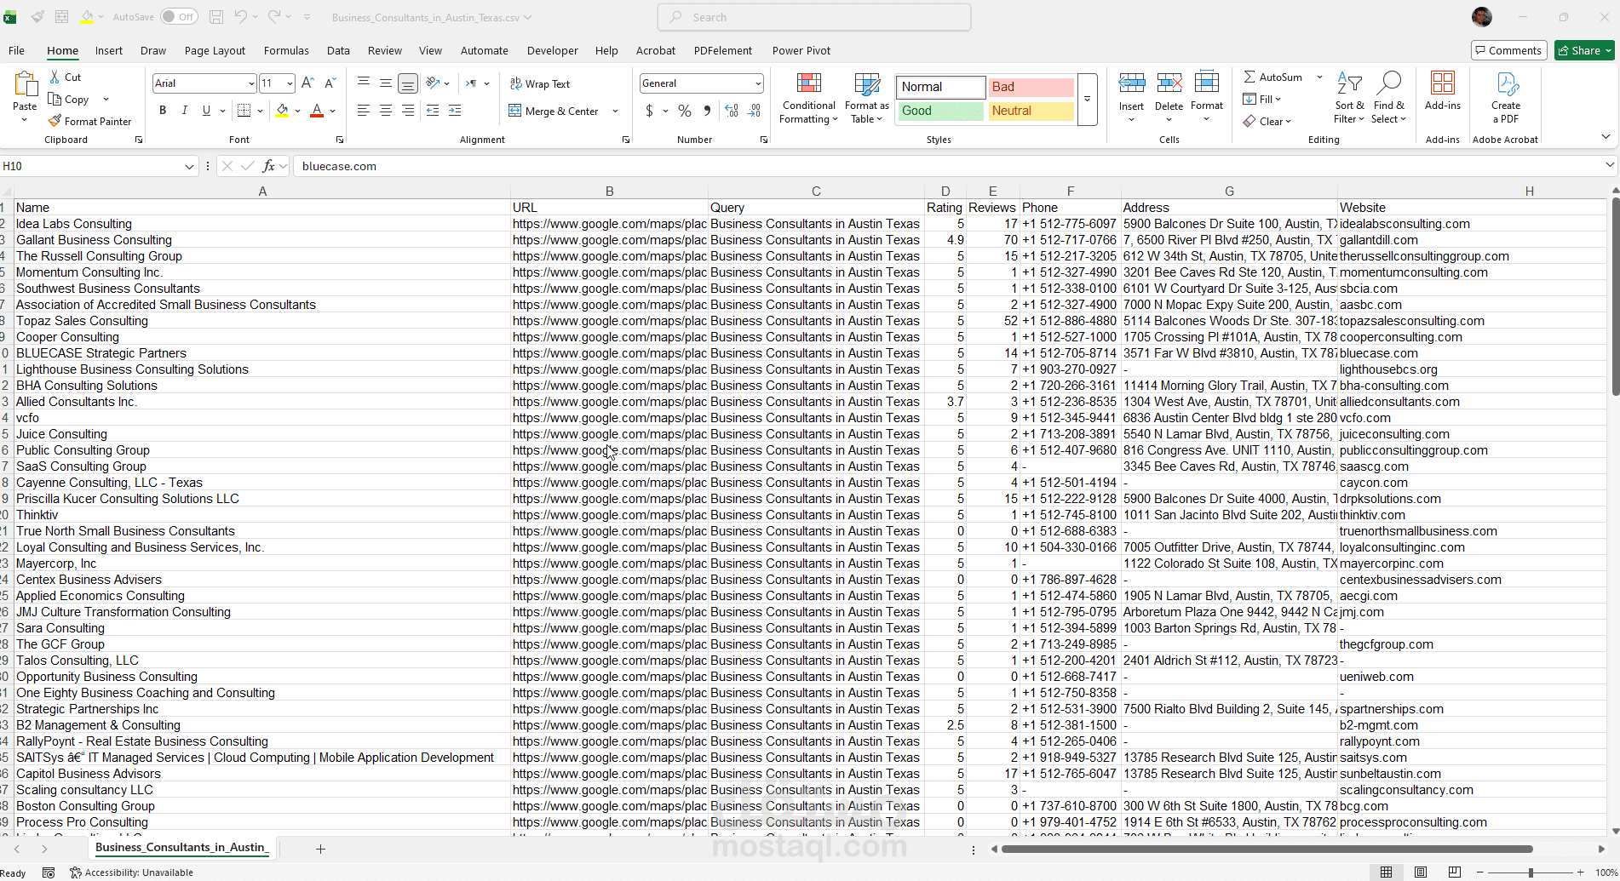This screenshot has width=1620, height=881.
Task: Open the File menu
Action: (16, 50)
